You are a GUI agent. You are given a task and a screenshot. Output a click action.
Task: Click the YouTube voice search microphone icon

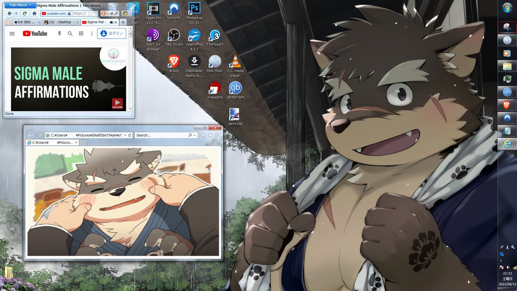(x=59, y=34)
